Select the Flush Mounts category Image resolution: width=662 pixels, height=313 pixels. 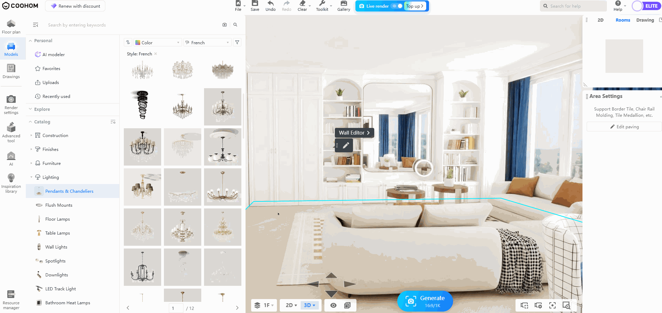point(59,205)
